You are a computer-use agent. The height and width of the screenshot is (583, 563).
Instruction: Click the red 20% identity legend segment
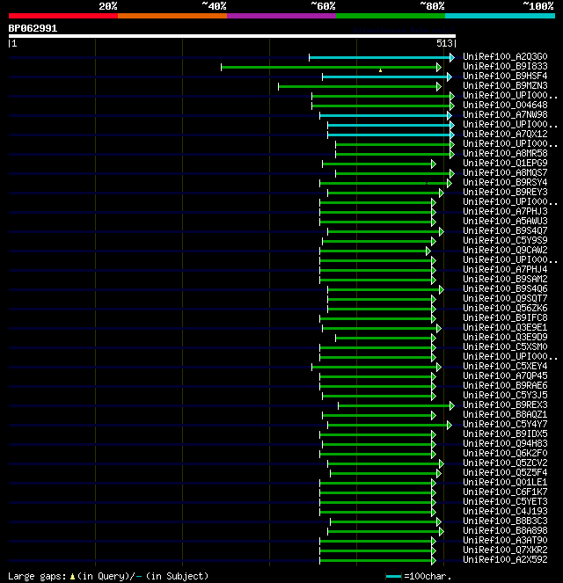point(63,16)
